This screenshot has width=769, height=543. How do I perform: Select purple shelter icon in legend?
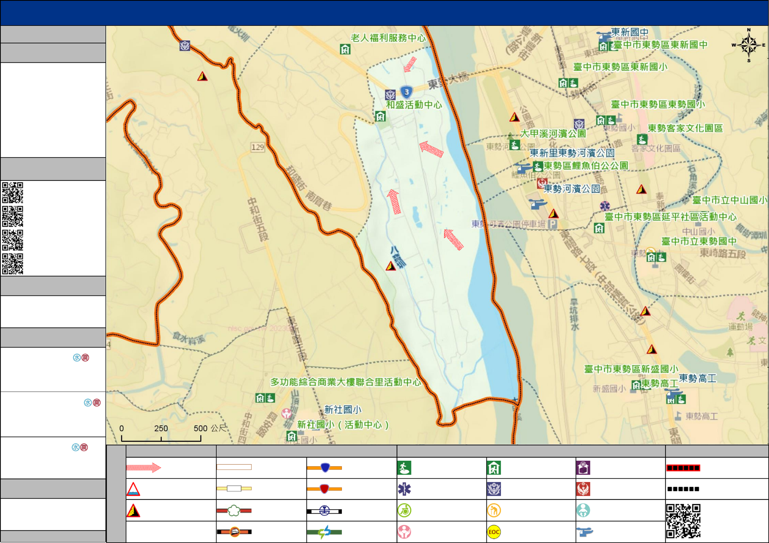click(583, 468)
